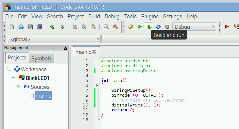
Task: Open the Help menu
Action: pos(192,16)
